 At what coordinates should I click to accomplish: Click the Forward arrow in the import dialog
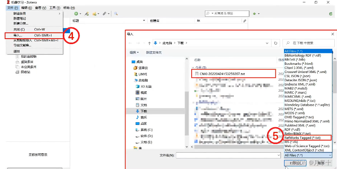pyautogui.click(x=138, y=43)
